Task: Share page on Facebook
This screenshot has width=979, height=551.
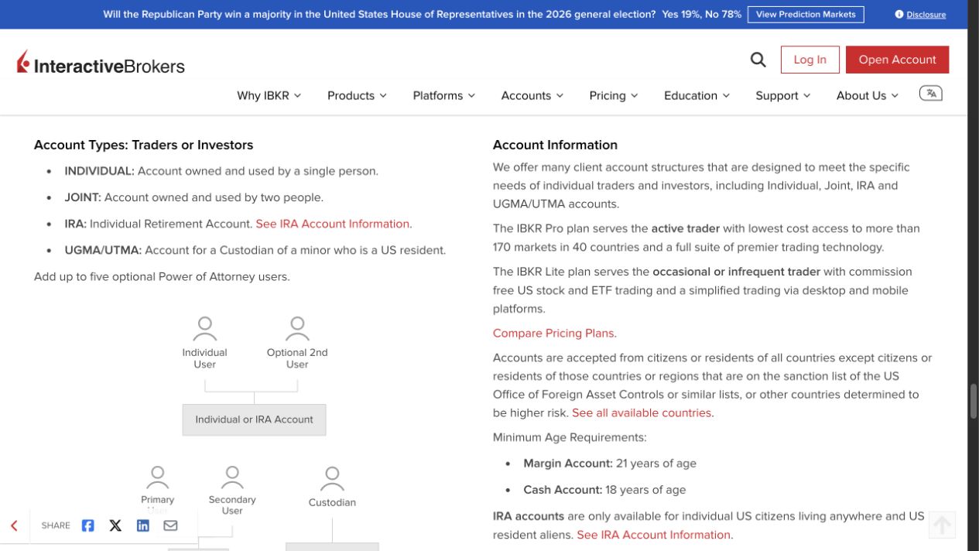Action: click(x=88, y=525)
